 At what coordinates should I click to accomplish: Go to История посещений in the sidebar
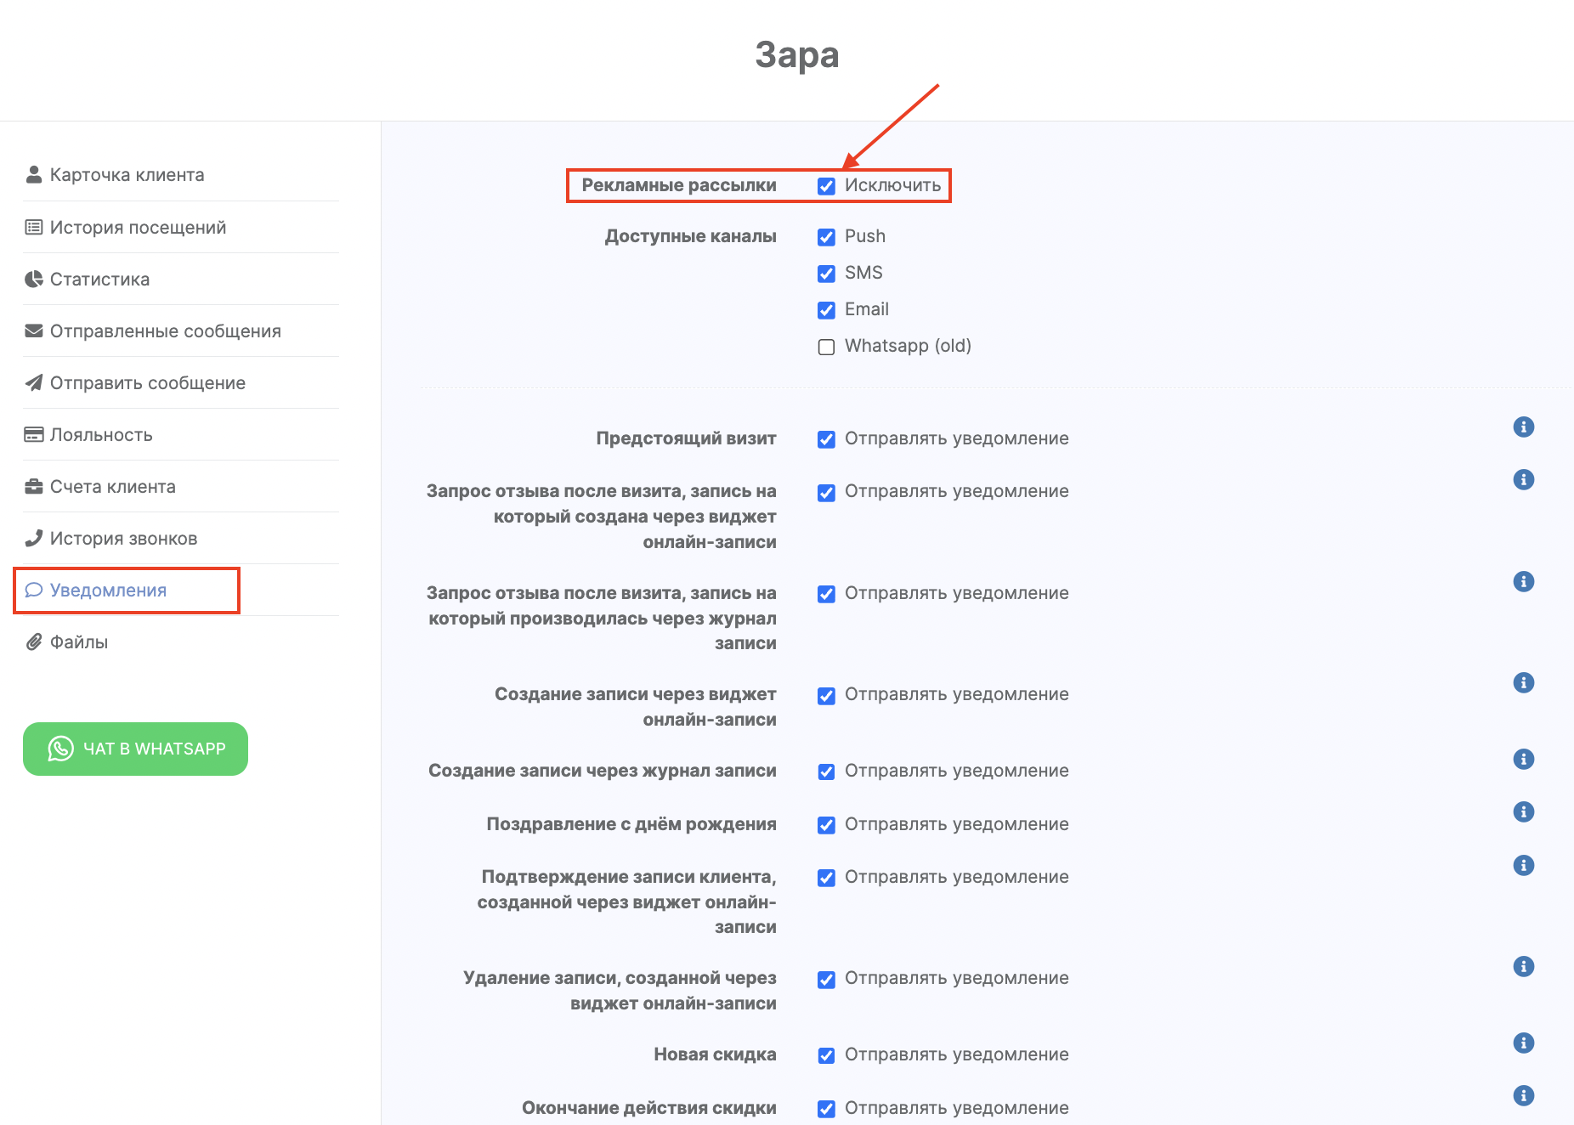pos(138,228)
